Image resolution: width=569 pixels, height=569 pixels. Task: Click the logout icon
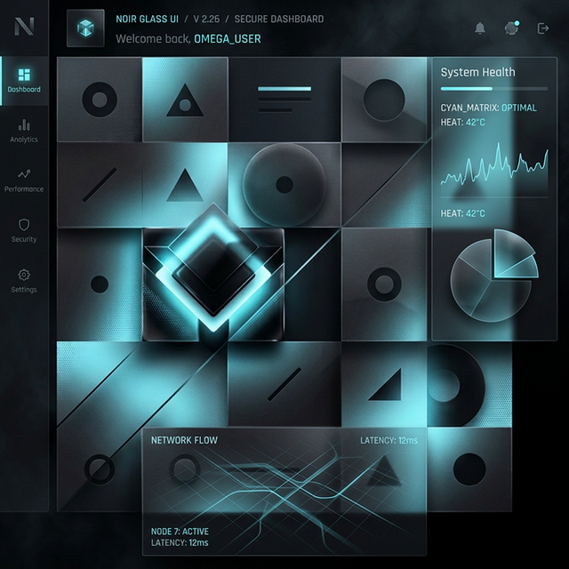pos(543,28)
